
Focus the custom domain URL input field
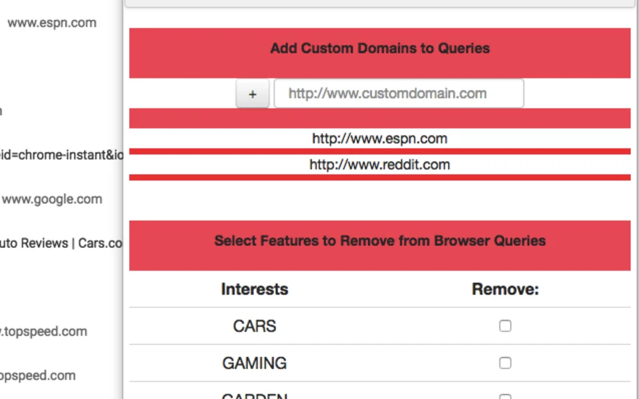398,94
